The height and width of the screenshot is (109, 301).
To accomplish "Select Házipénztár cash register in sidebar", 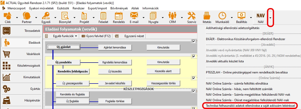I will coord(21,100).
